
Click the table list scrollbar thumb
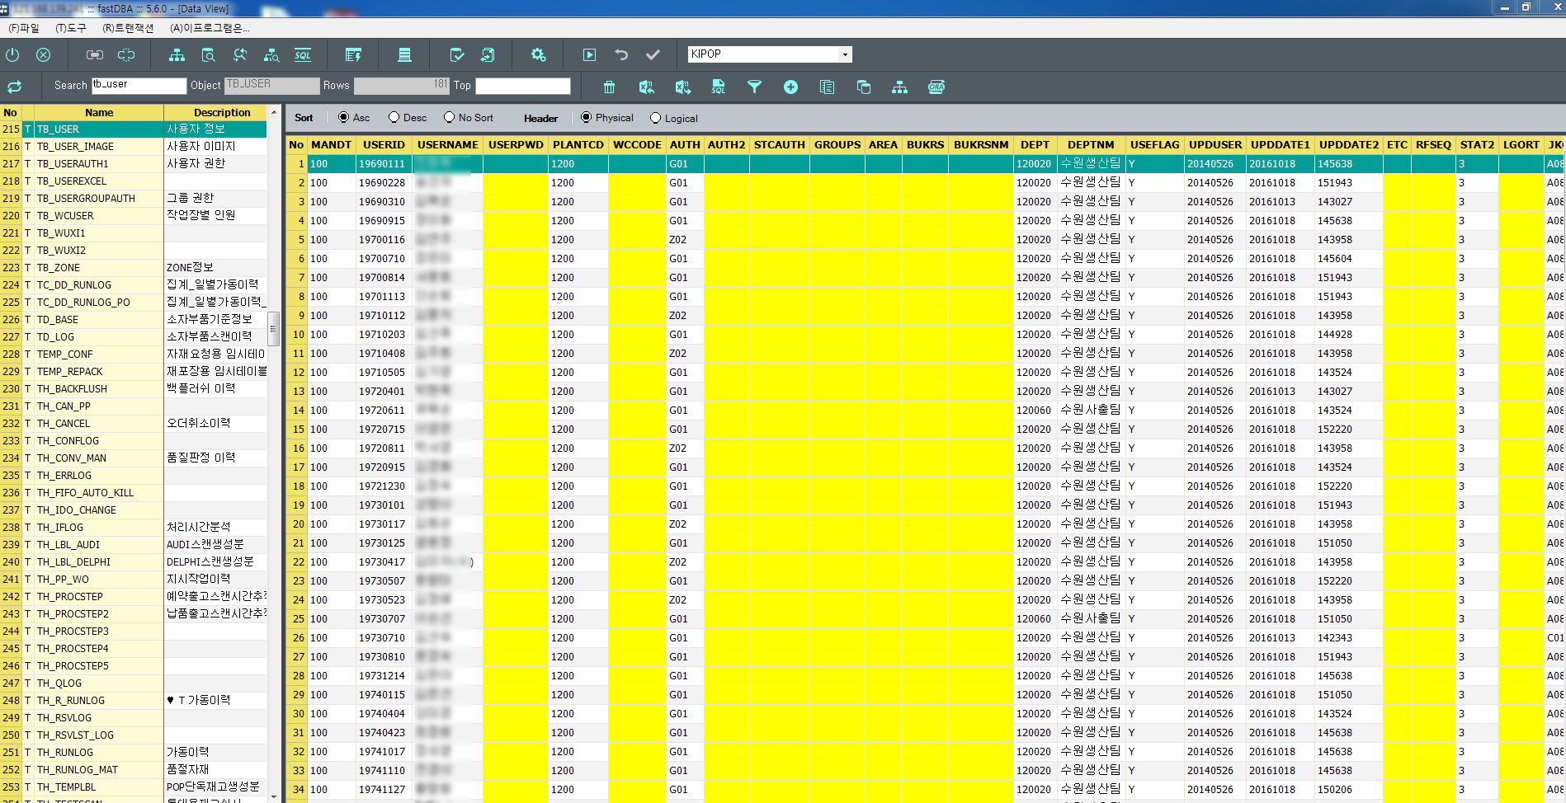[274, 328]
